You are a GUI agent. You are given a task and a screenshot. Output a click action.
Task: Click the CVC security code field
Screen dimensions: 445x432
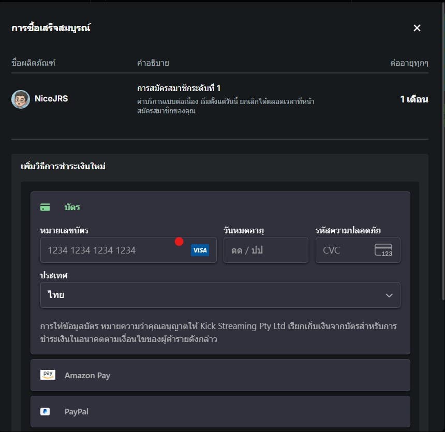(358, 250)
